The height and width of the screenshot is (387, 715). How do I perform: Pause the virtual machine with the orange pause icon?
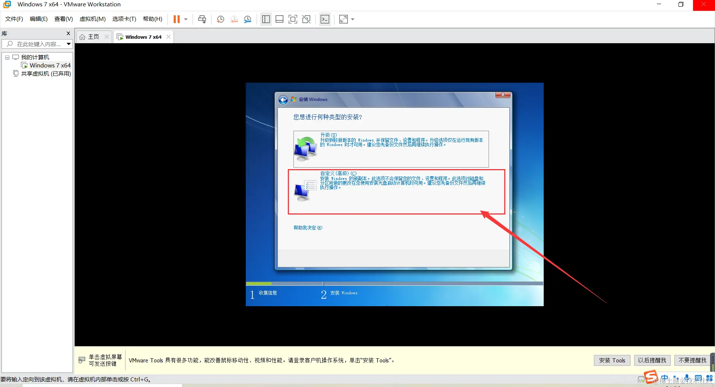click(177, 19)
